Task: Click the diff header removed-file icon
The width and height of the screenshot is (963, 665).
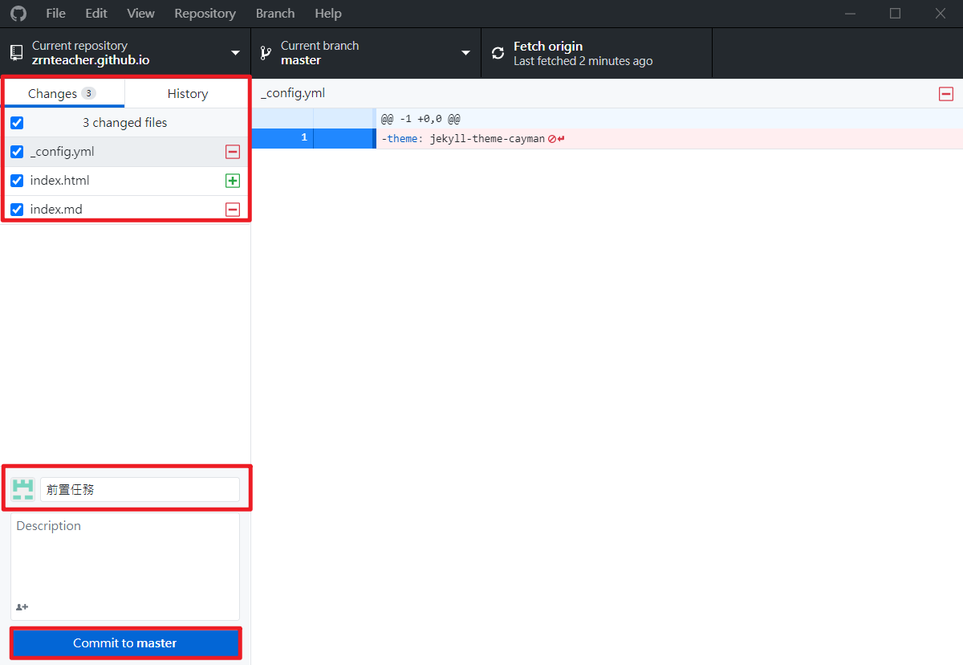Action: (x=945, y=94)
